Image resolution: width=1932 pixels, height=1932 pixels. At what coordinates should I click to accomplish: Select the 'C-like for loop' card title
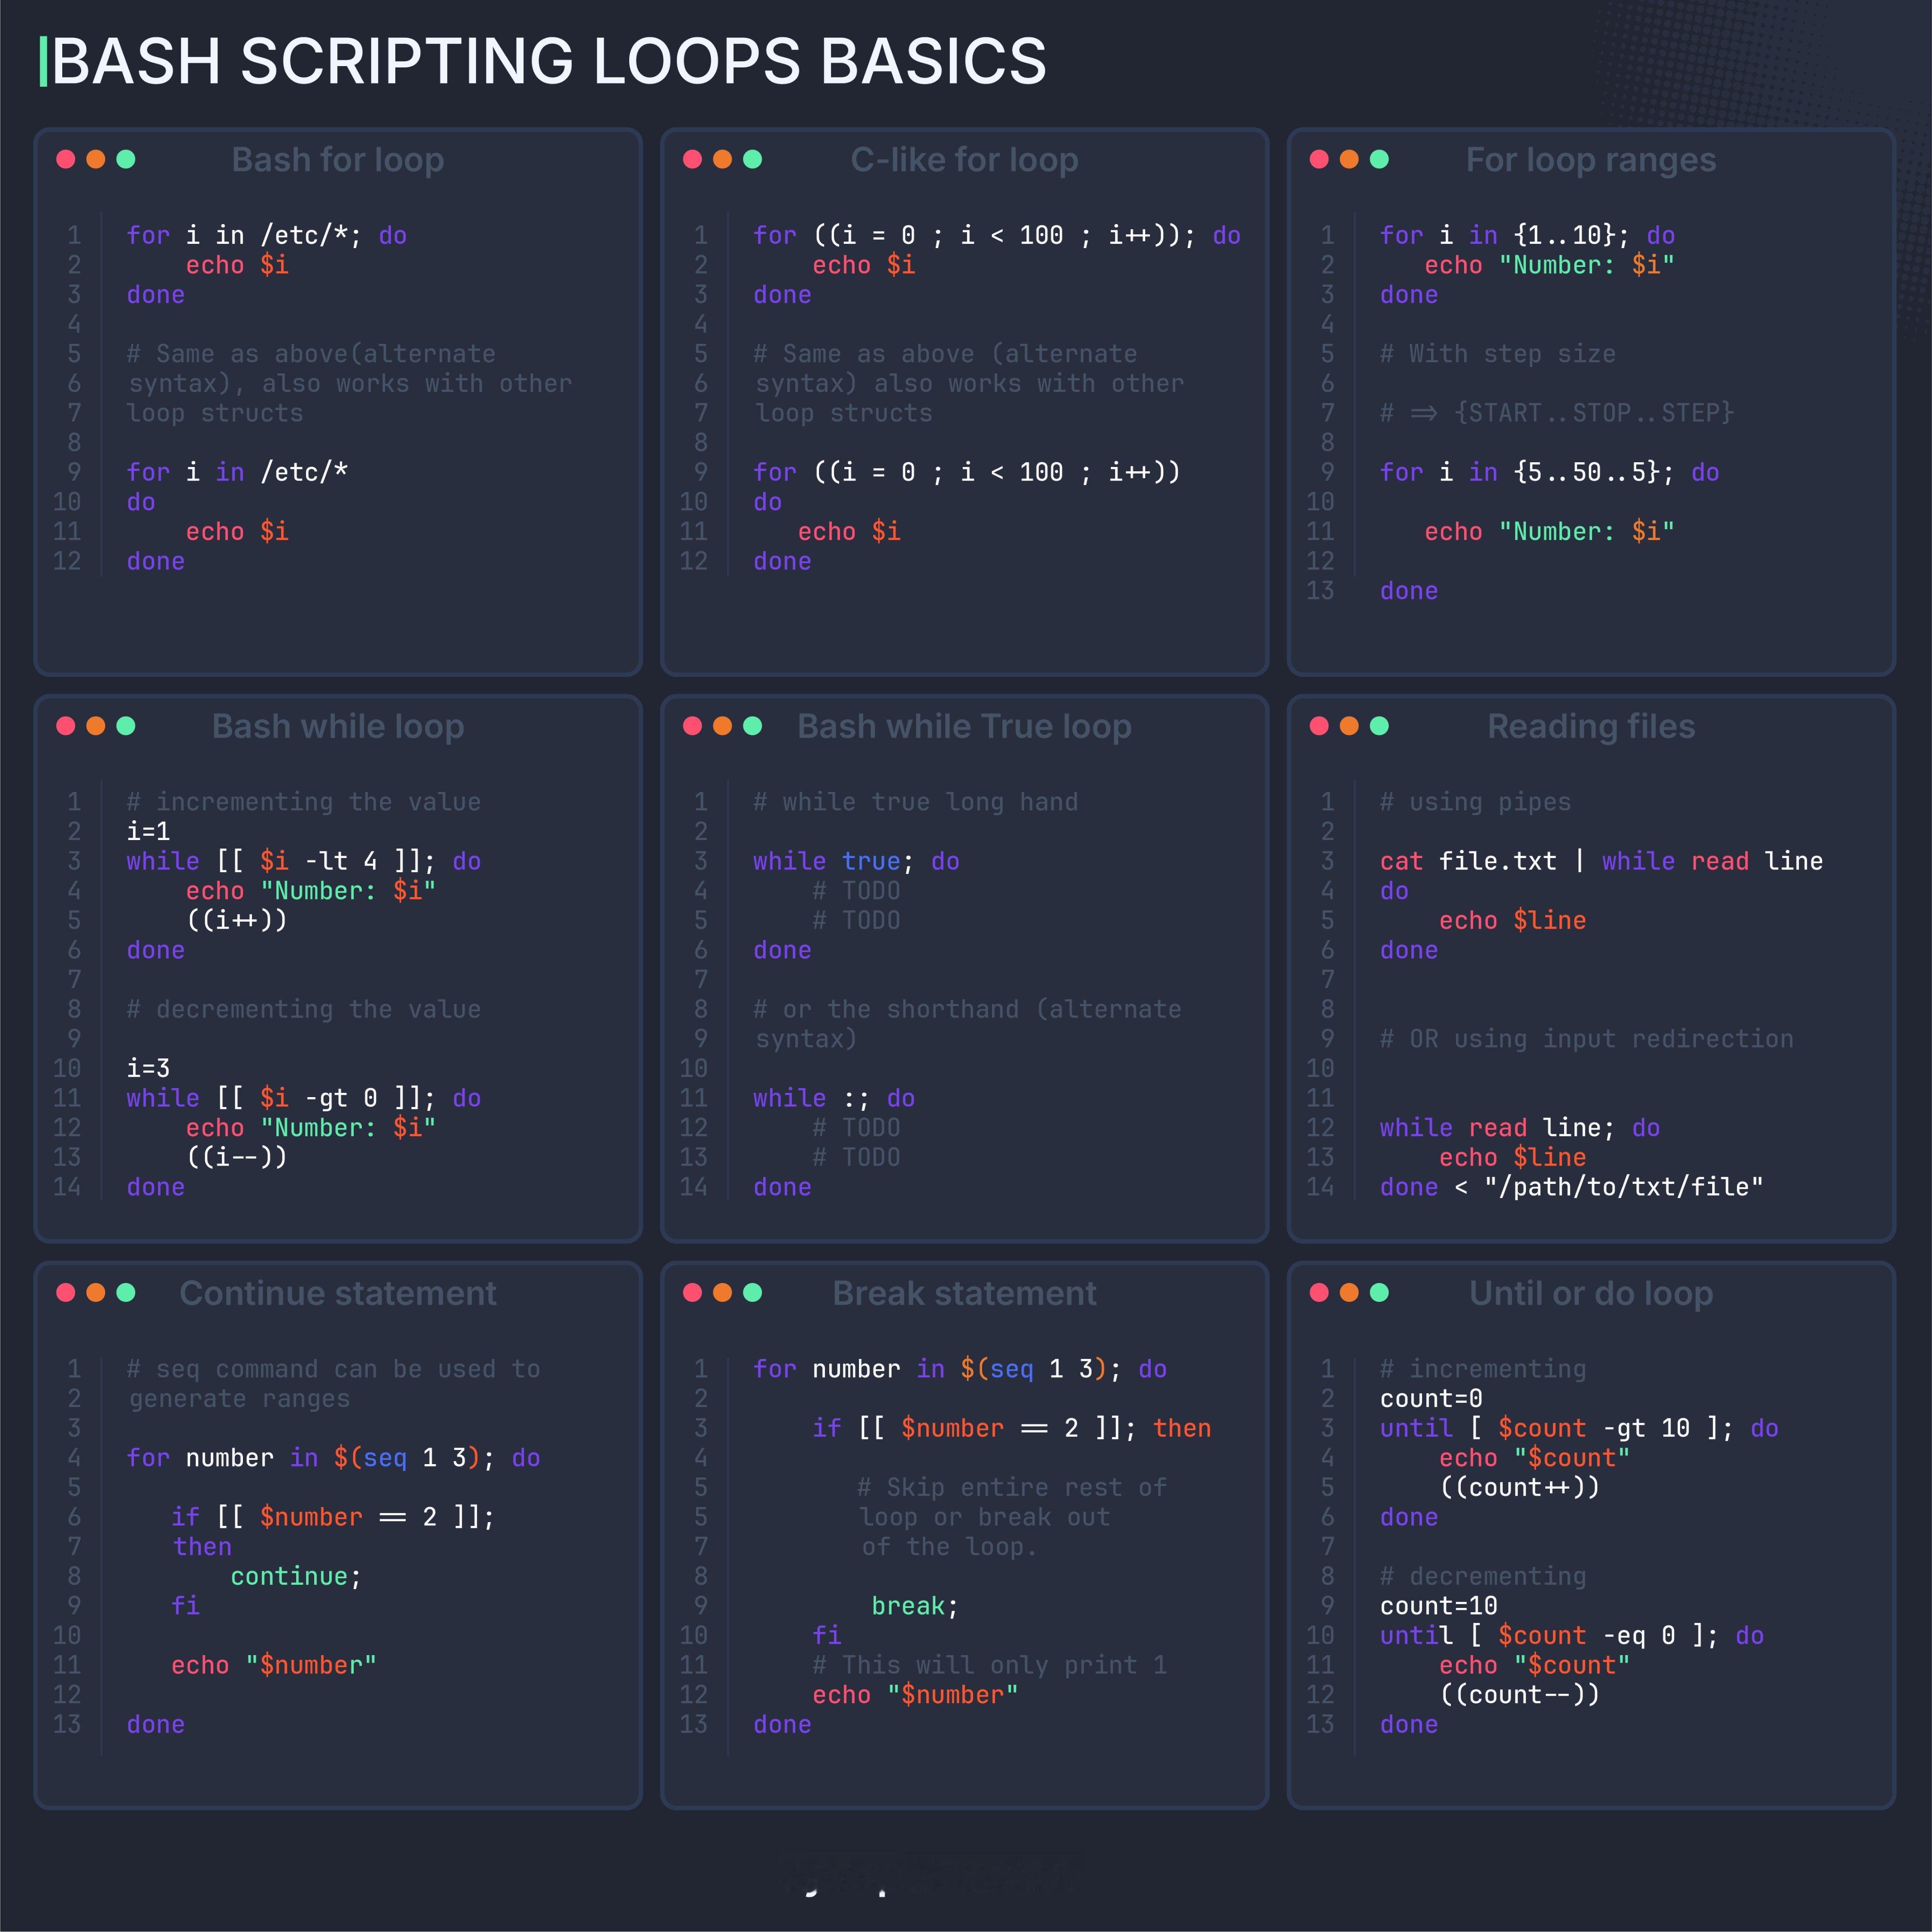965,160
